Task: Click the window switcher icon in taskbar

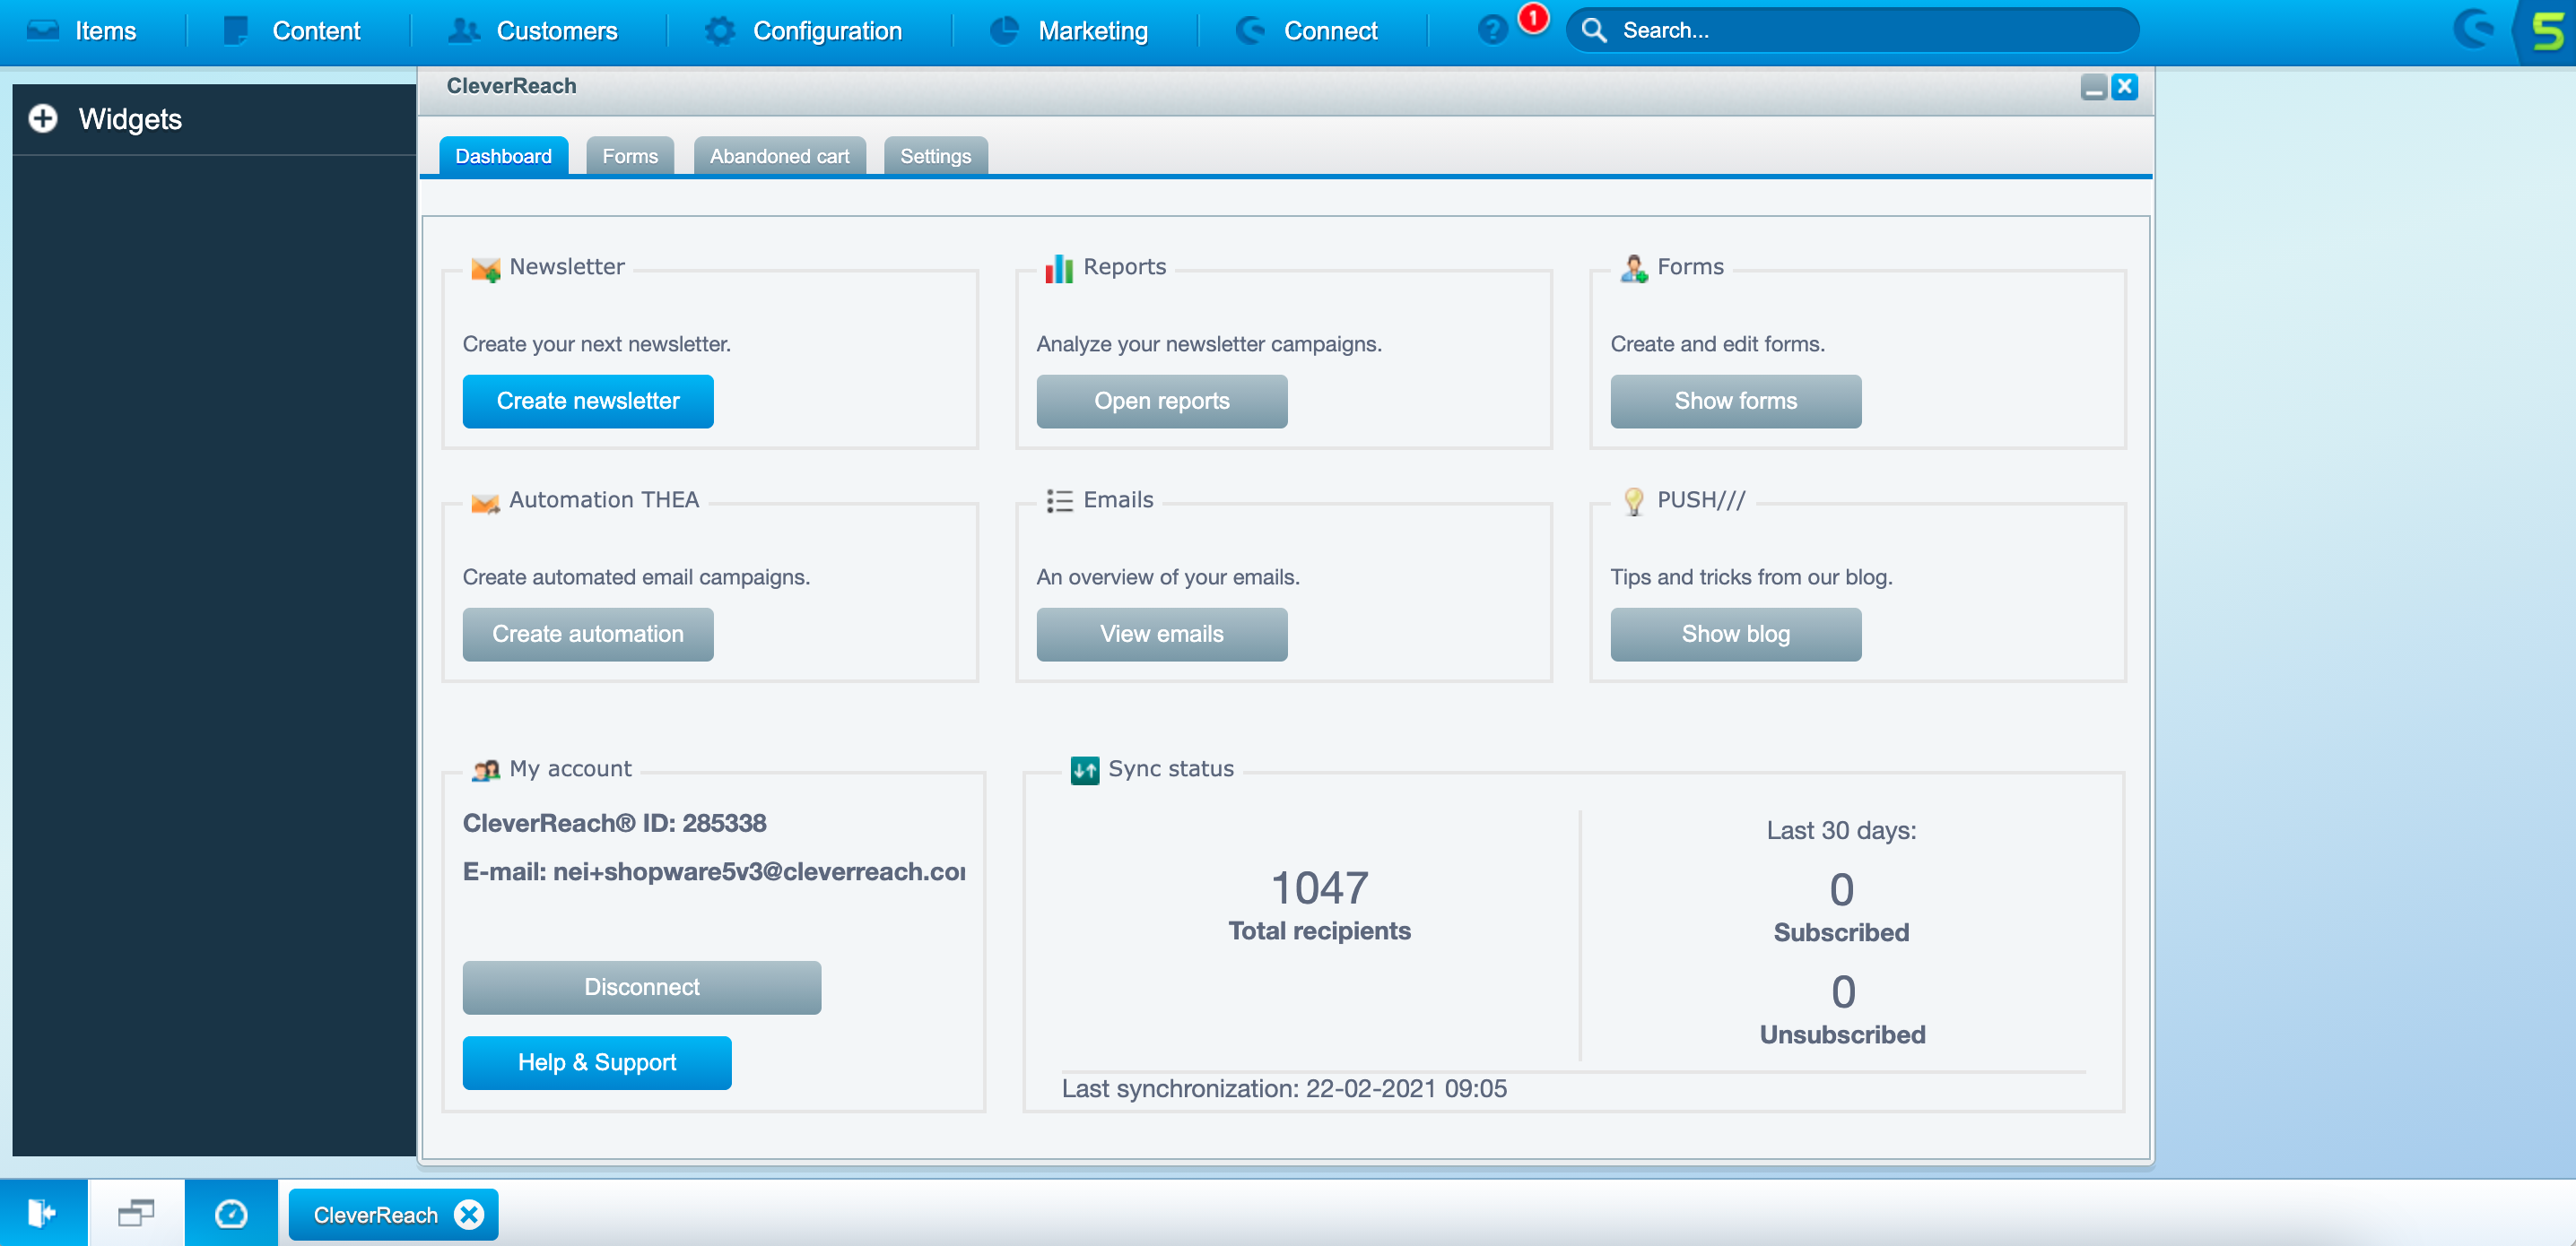Action: [x=136, y=1213]
